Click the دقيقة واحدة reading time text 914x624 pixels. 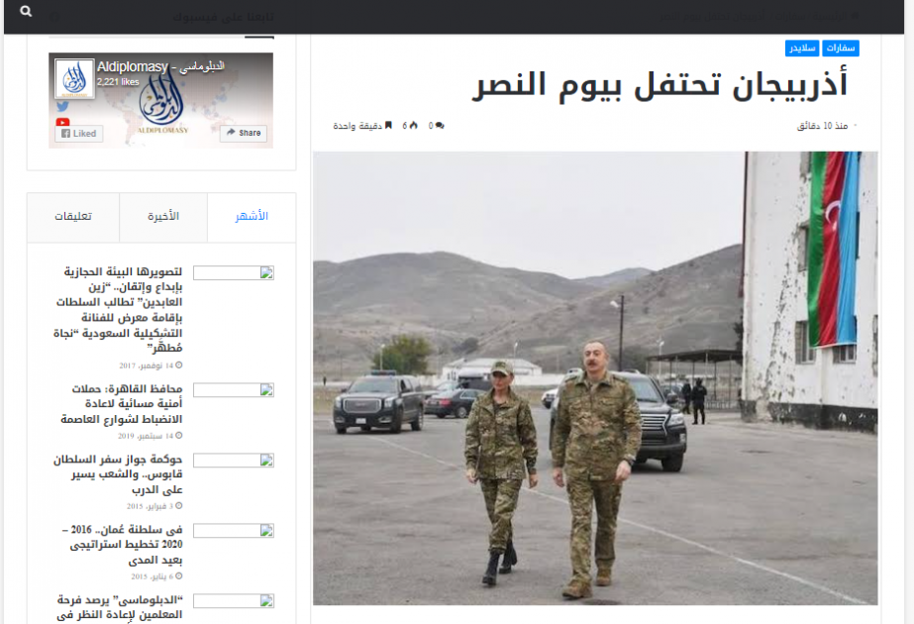click(x=357, y=126)
